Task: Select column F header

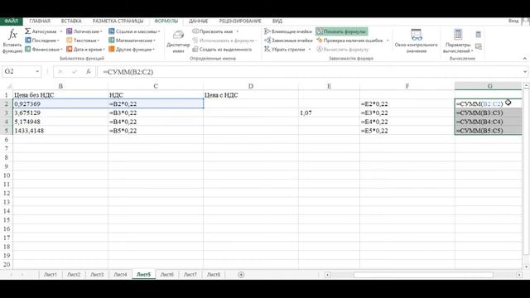Action: coord(407,86)
